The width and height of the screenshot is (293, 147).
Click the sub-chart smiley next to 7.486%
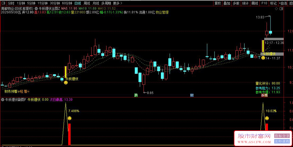[x=69, y=118]
